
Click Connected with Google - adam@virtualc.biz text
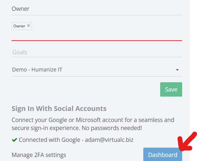pos(76,140)
